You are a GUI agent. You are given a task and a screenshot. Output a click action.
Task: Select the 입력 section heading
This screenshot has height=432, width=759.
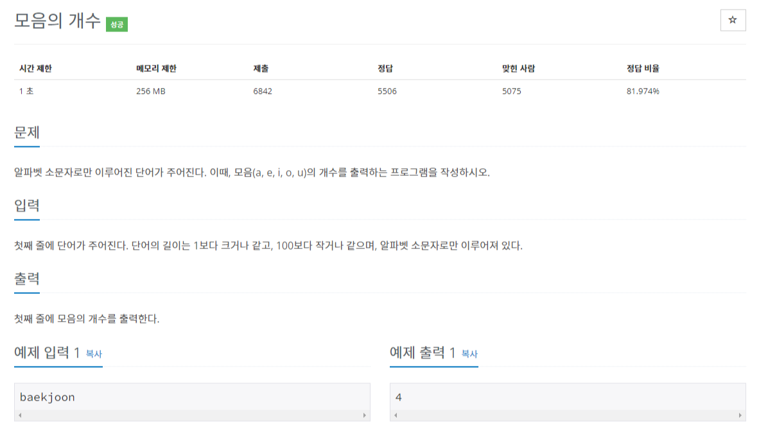(x=27, y=206)
